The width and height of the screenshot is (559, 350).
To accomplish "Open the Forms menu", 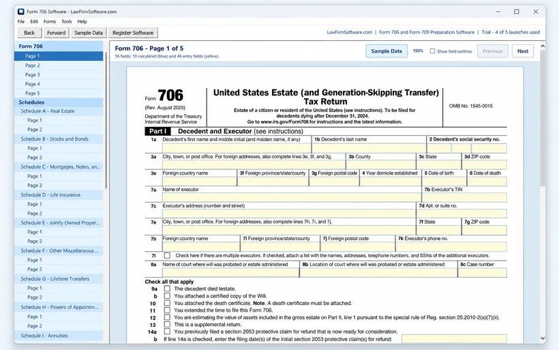I will click(x=50, y=21).
